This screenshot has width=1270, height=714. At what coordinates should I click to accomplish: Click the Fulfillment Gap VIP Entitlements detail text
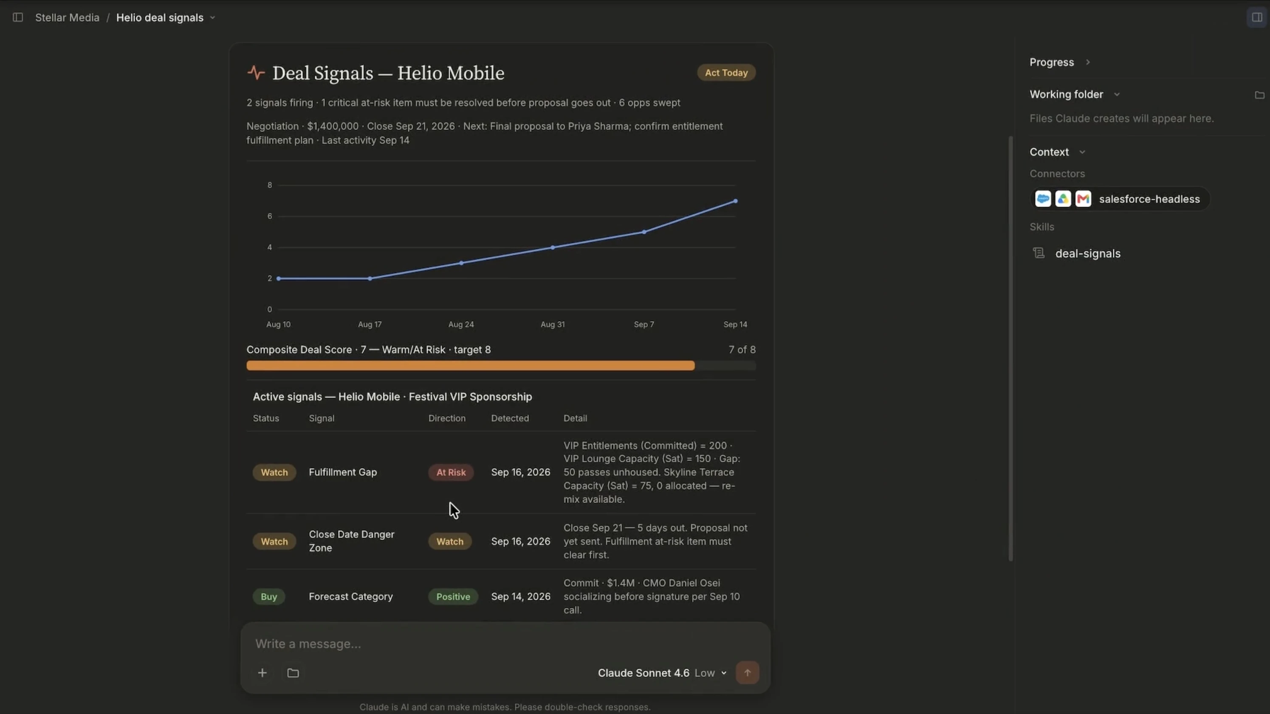tap(652, 472)
